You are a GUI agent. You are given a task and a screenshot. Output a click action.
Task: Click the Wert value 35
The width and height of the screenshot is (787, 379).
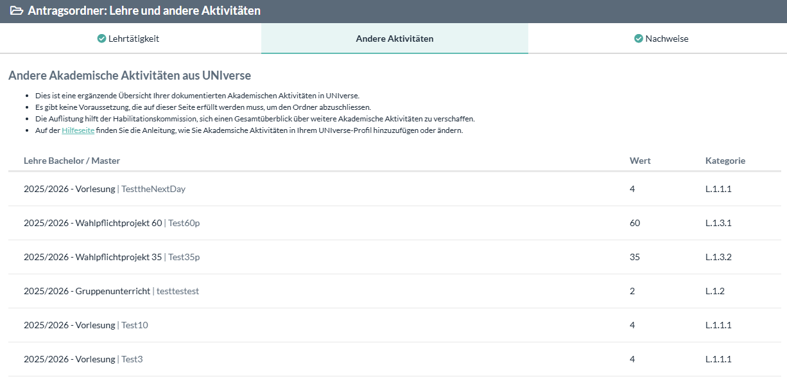(x=635, y=257)
